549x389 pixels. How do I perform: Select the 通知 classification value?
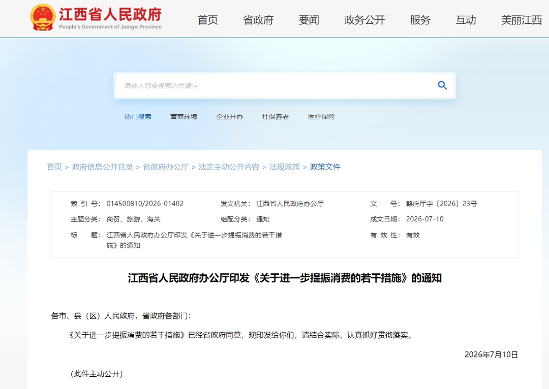pos(263,219)
